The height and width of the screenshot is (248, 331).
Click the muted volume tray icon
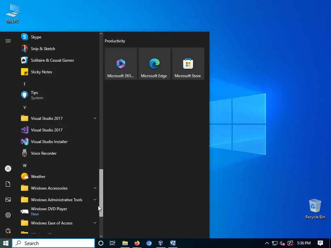282,243
